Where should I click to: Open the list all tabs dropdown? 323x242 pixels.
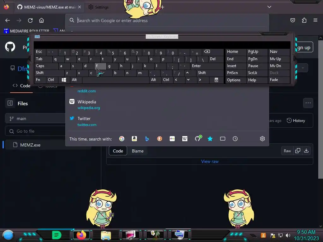point(269,7)
